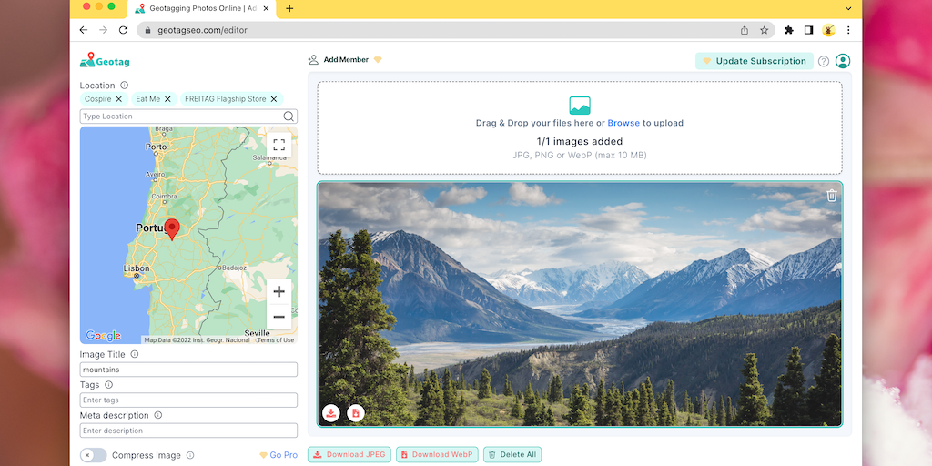932x466 pixels.
Task: Toggle fullscreen map view
Action: (279, 145)
